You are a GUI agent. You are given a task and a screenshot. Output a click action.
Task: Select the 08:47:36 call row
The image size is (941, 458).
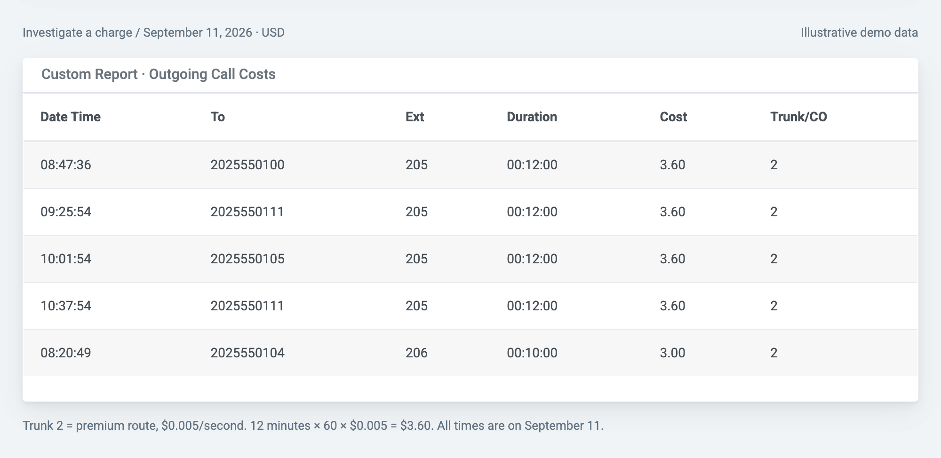[x=470, y=165]
